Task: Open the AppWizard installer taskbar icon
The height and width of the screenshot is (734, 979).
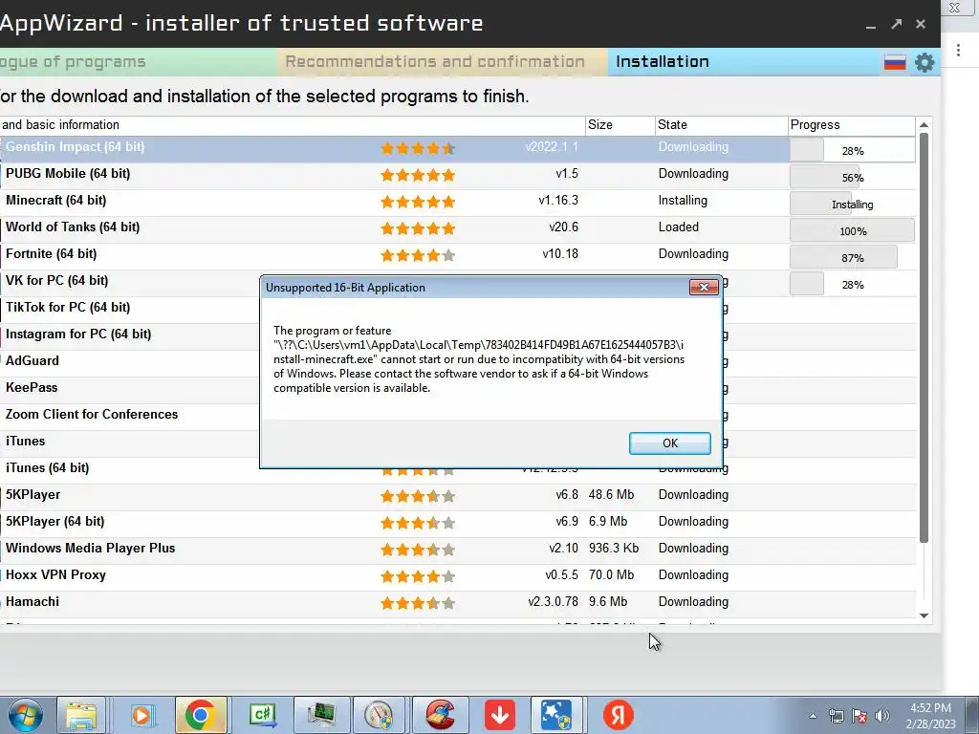Action: click(557, 715)
